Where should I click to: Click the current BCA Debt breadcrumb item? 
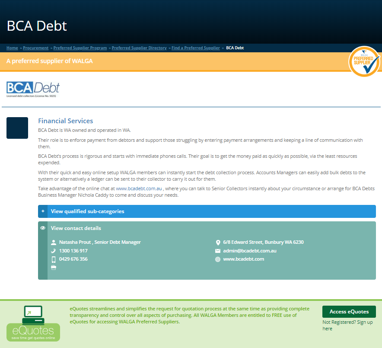click(235, 48)
